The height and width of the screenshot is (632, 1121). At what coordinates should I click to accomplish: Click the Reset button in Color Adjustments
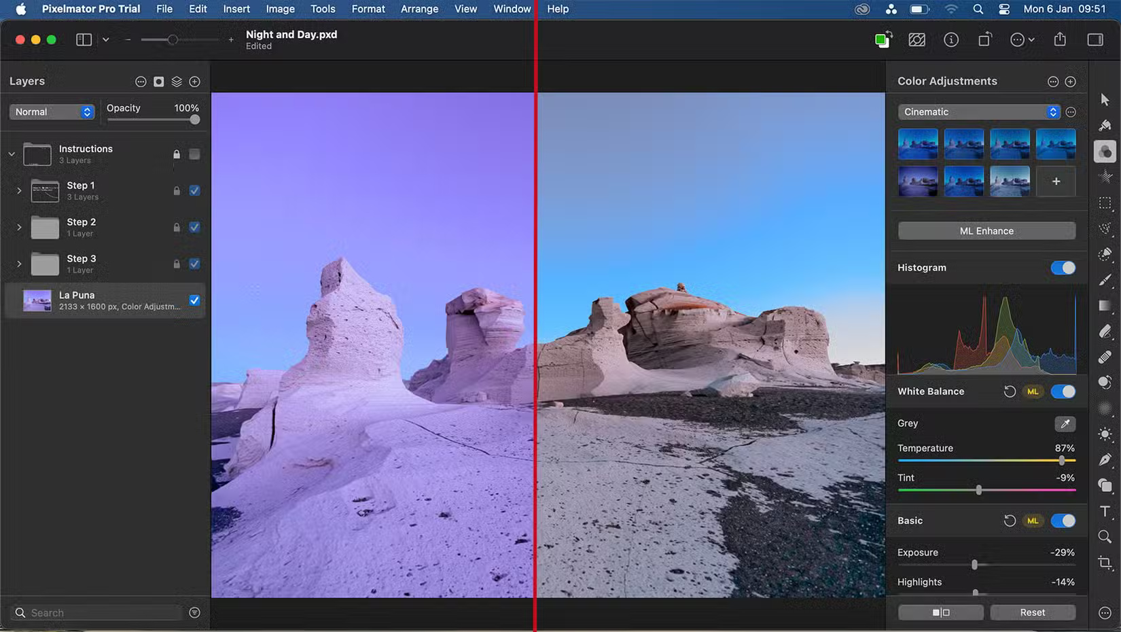click(x=1032, y=612)
